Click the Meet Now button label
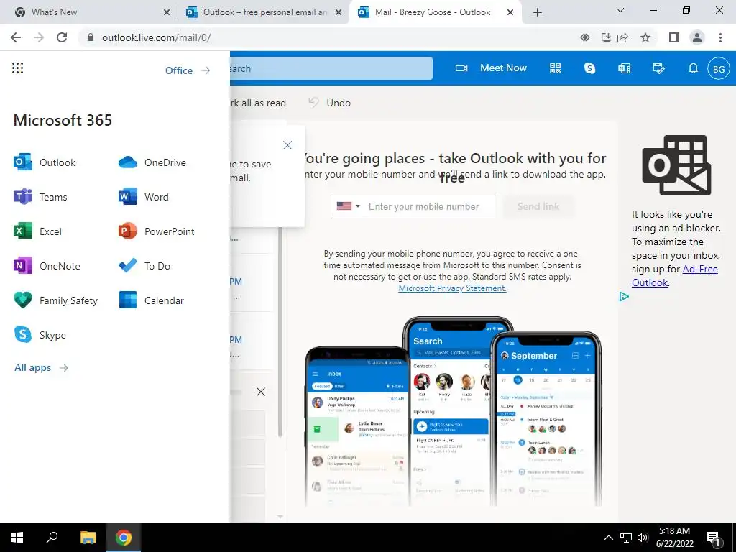The height and width of the screenshot is (552, 736). (x=503, y=68)
